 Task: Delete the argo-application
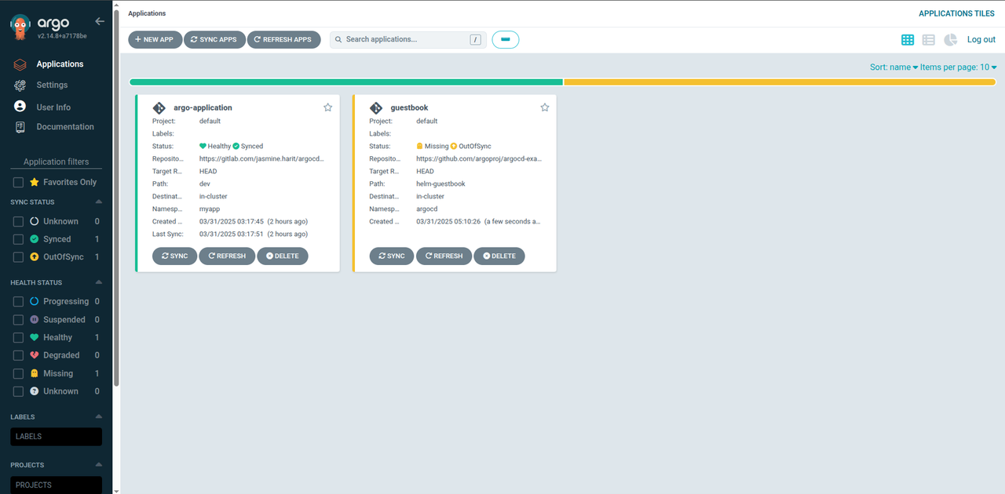tap(283, 256)
